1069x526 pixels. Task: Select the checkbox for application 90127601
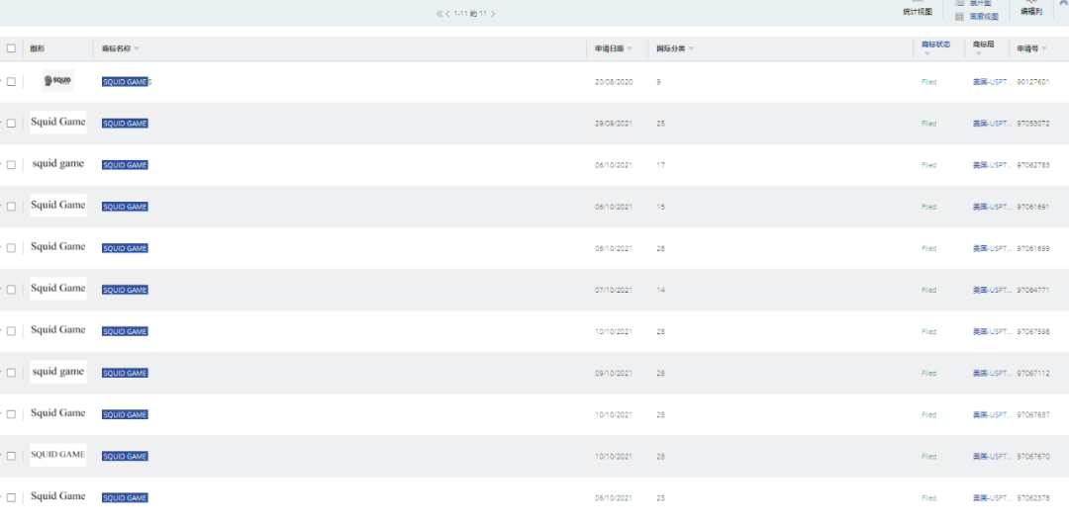tap(11, 82)
